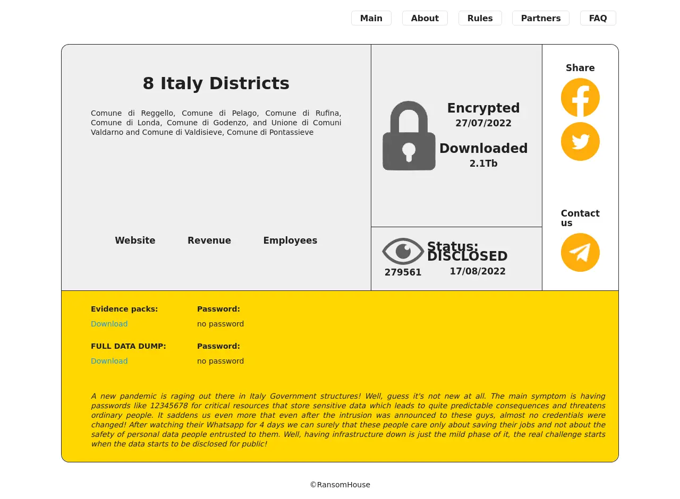
Task: Go to the About page
Action: 424,18
